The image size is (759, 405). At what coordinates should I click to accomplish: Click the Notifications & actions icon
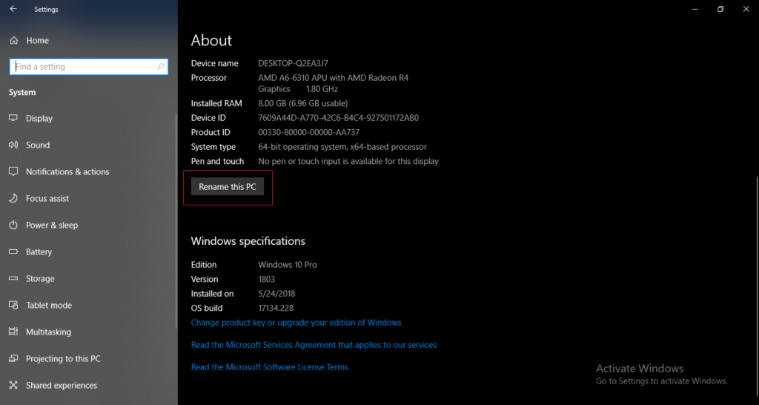[x=13, y=171]
